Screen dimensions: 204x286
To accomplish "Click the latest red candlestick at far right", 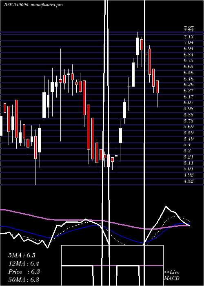I will coord(157,87).
